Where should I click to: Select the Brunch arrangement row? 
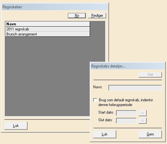tap(48, 34)
